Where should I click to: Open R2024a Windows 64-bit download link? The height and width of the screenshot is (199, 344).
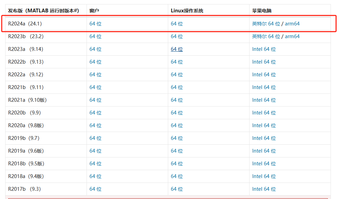pyautogui.click(x=95, y=24)
